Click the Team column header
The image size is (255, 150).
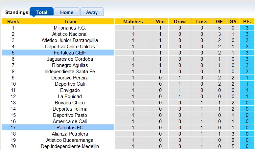[70, 22]
